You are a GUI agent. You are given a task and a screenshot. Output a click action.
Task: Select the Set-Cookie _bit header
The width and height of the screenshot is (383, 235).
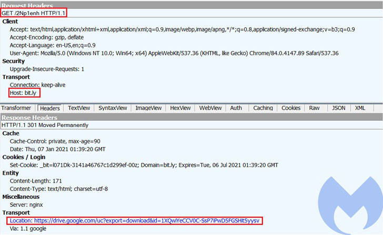pos(144,165)
